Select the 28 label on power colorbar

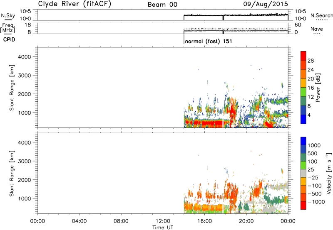(x=311, y=61)
